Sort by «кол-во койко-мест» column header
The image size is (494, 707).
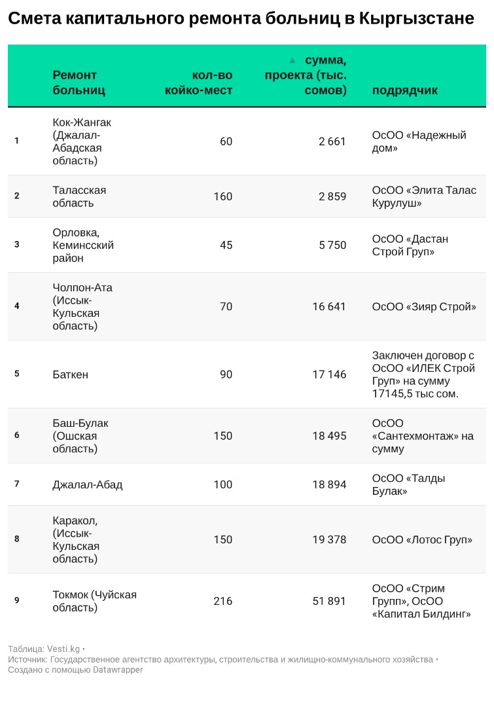click(x=199, y=82)
